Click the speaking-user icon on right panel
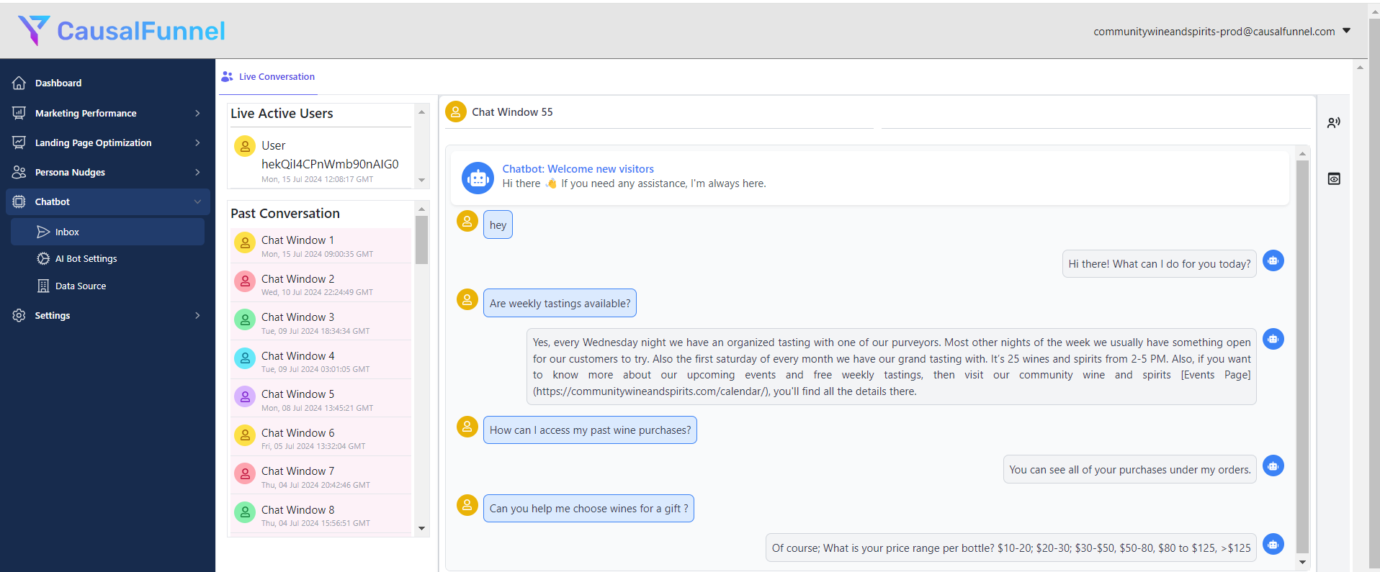 pos(1334,123)
